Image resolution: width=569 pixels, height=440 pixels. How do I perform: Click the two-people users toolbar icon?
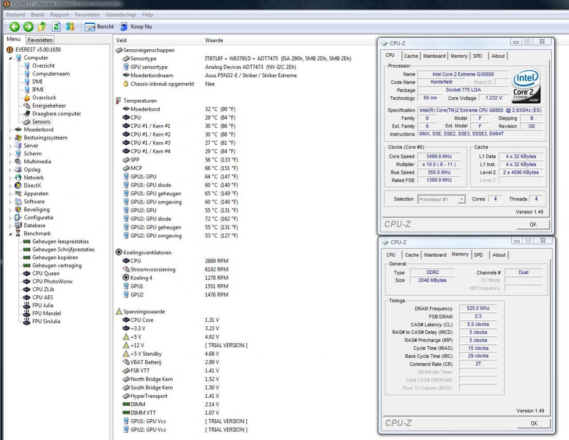click(70, 27)
